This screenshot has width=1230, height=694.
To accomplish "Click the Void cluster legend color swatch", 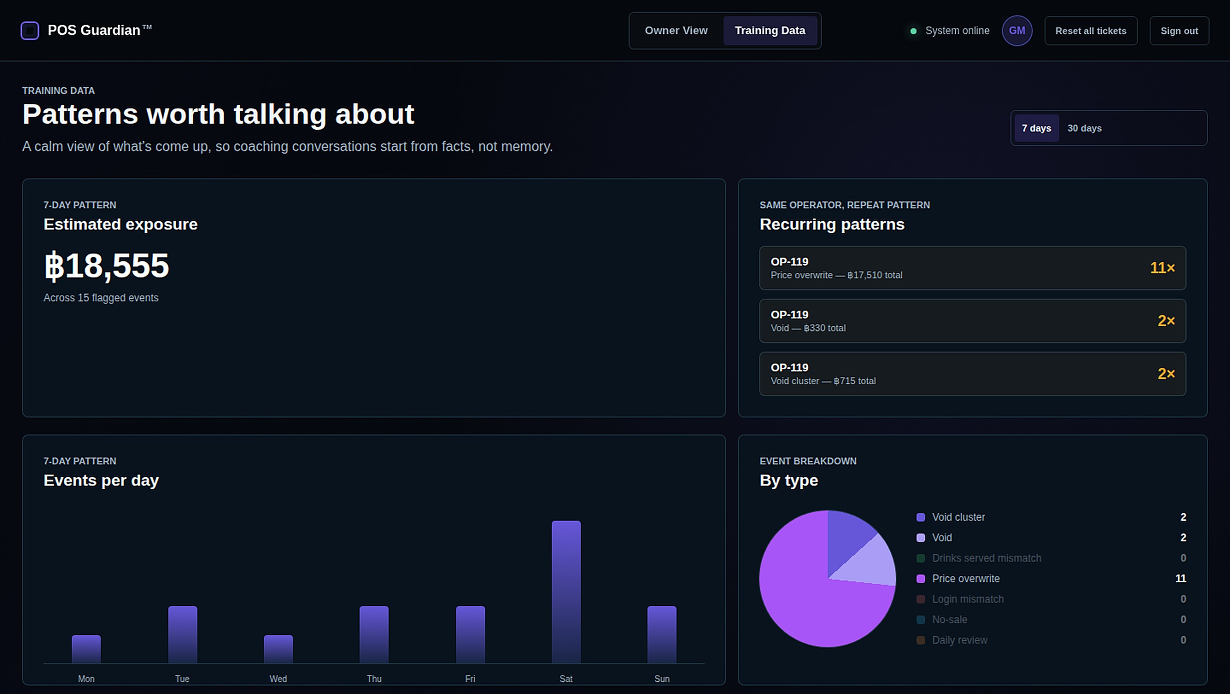I will coord(920,517).
